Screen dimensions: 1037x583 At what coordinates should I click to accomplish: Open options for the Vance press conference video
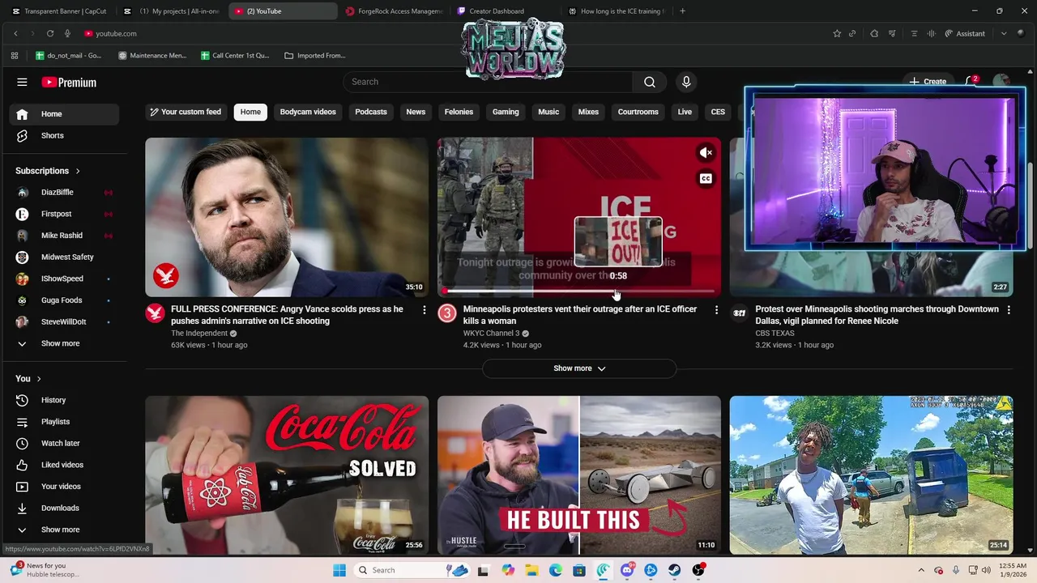[x=424, y=309]
